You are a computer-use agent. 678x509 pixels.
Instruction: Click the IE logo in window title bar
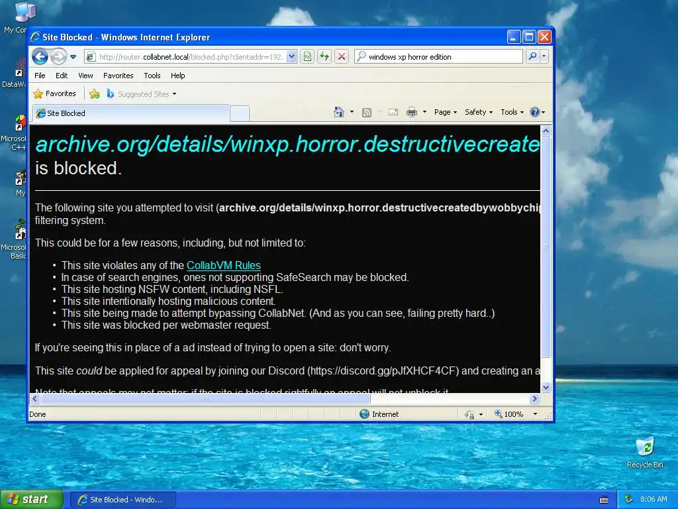point(36,37)
